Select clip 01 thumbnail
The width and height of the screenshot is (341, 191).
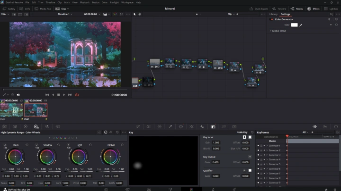pos(11,110)
